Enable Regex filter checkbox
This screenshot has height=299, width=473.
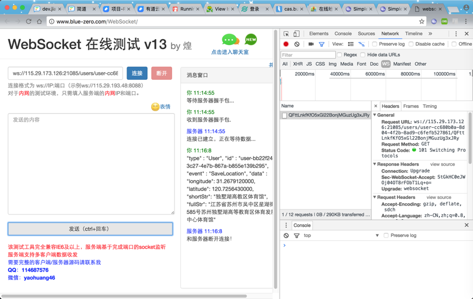point(339,54)
